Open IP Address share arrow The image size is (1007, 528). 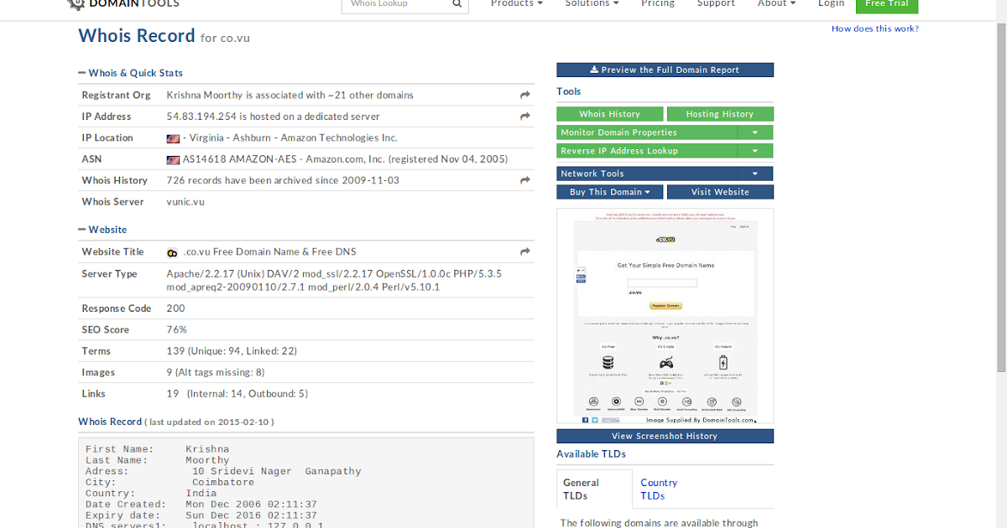click(x=525, y=116)
